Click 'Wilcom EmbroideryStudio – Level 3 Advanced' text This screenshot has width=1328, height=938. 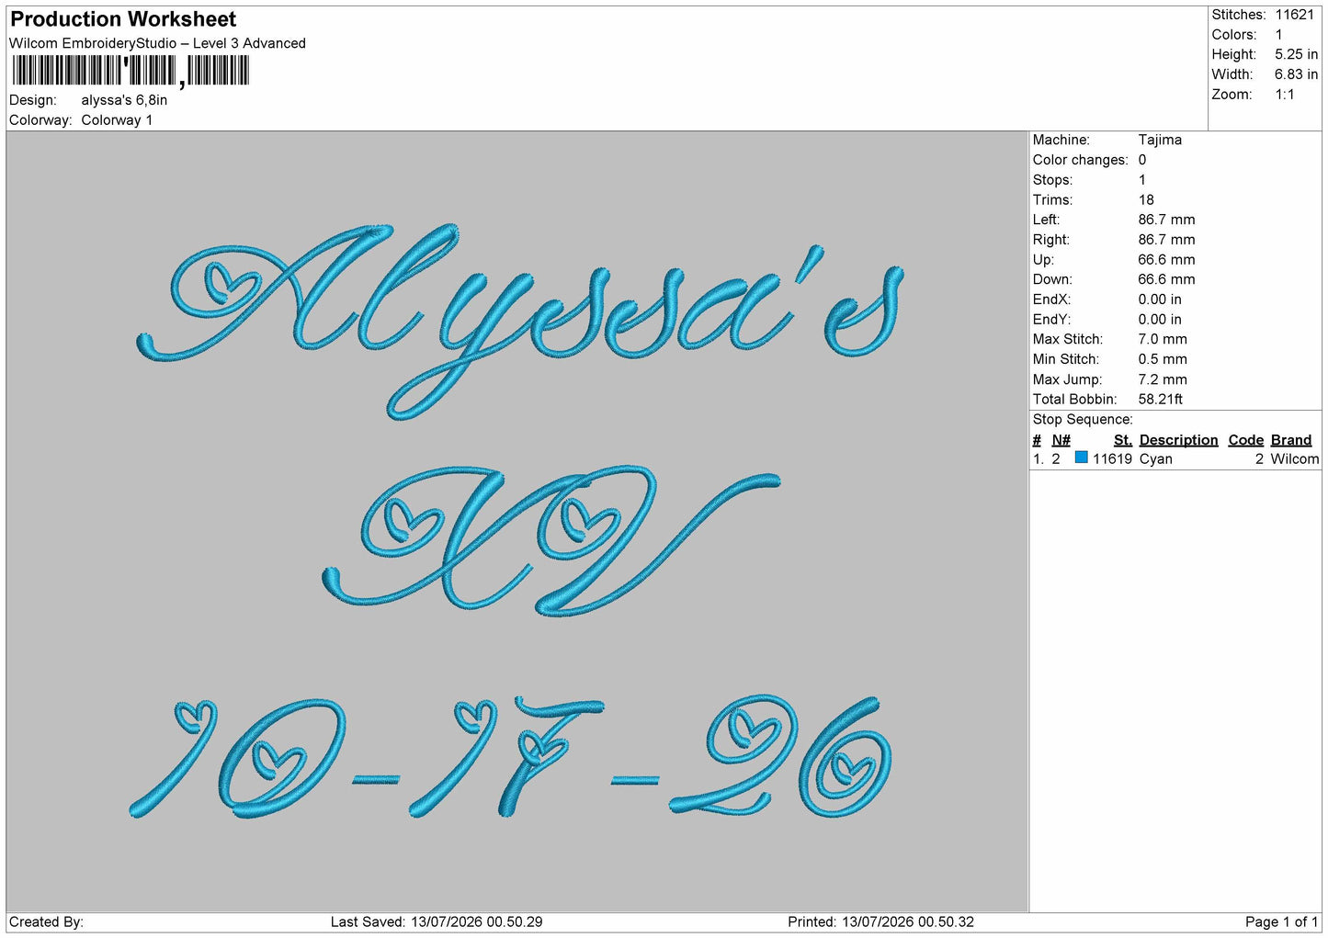[x=157, y=43]
